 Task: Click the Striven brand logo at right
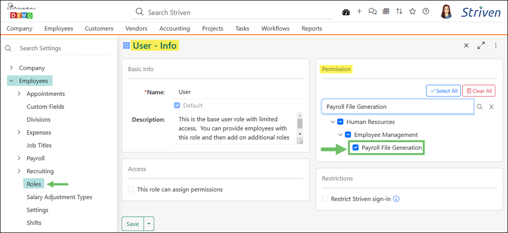(x=481, y=12)
